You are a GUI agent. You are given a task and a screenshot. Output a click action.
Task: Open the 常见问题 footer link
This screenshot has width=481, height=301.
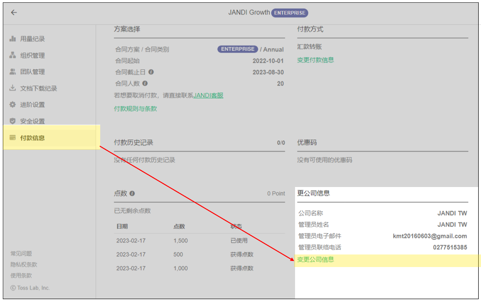21,254
